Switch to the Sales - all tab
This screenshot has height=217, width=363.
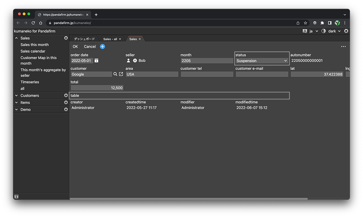110,39
